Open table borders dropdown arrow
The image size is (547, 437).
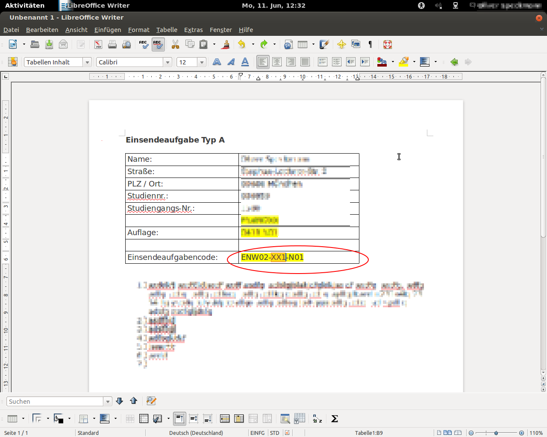(48, 419)
